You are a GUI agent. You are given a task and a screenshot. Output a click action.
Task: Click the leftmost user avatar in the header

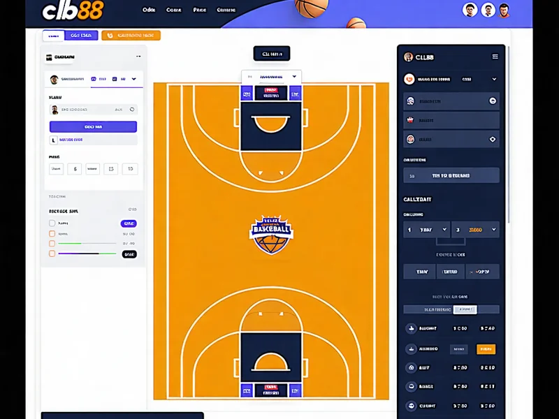coord(470,10)
